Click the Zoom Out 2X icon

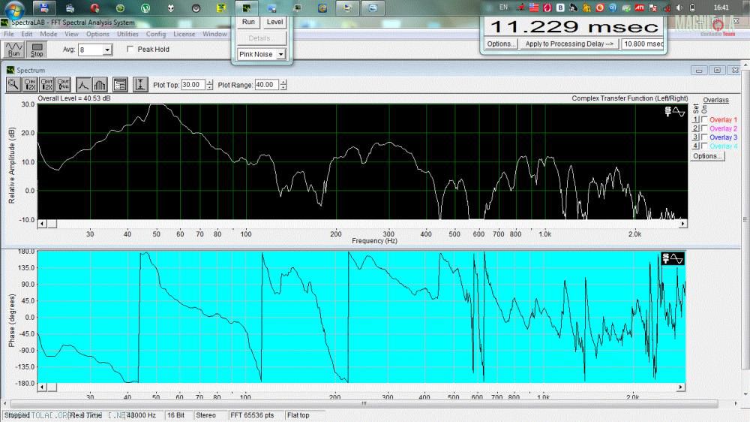46,85
